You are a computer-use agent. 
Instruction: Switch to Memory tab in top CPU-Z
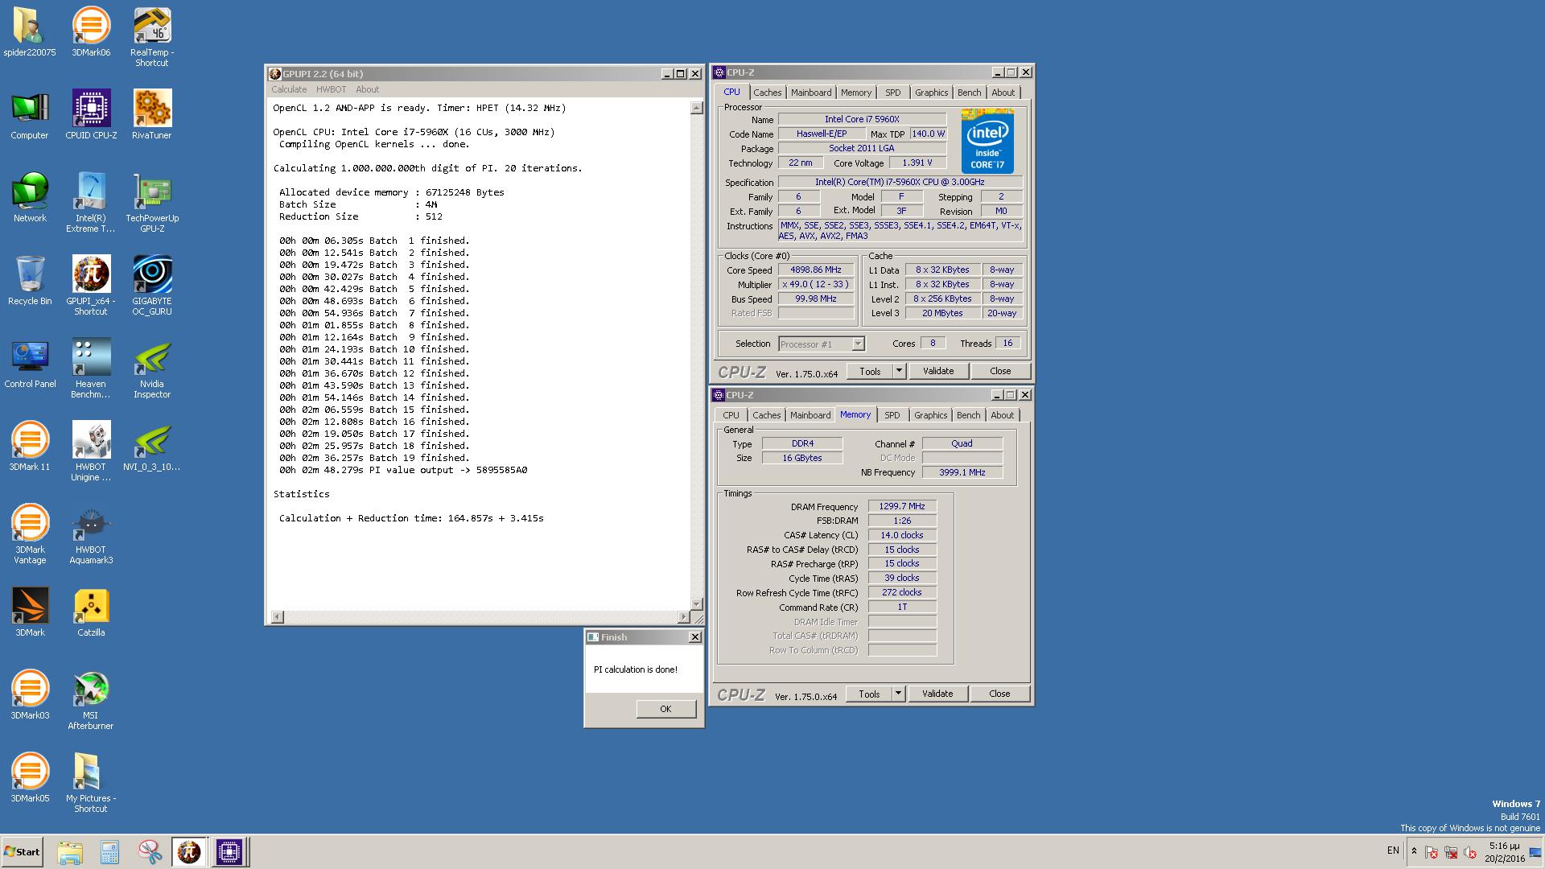[856, 93]
